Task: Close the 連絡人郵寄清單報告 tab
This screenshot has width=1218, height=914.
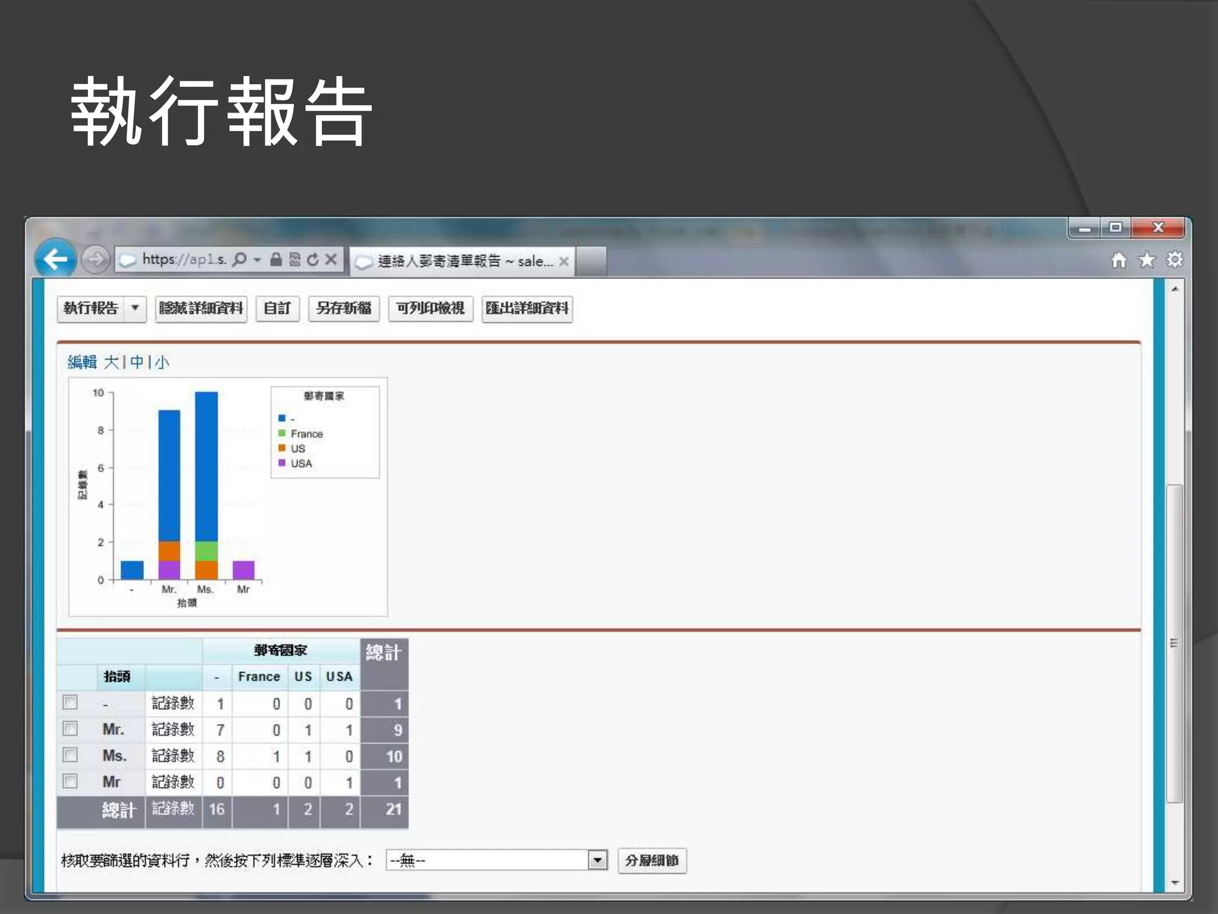Action: (x=564, y=261)
